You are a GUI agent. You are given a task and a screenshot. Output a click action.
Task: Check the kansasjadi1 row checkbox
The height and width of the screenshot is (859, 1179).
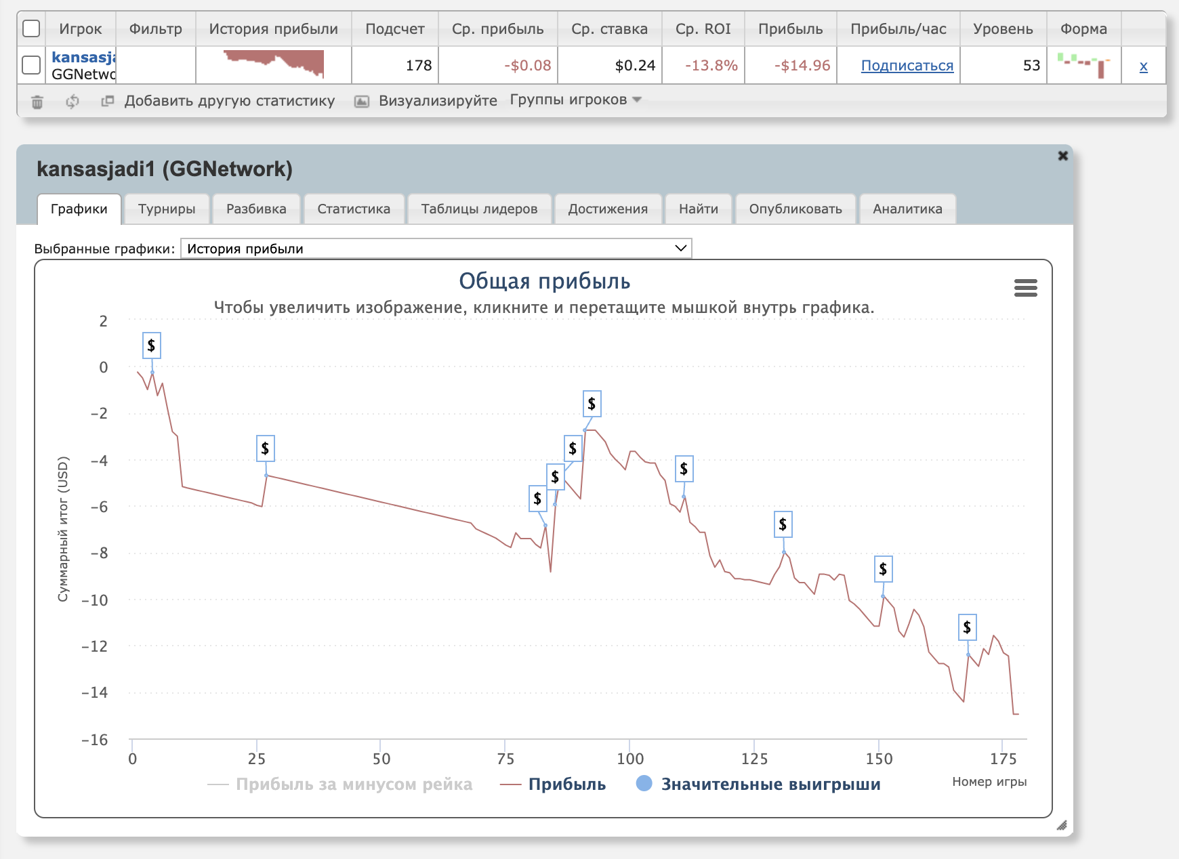31,65
